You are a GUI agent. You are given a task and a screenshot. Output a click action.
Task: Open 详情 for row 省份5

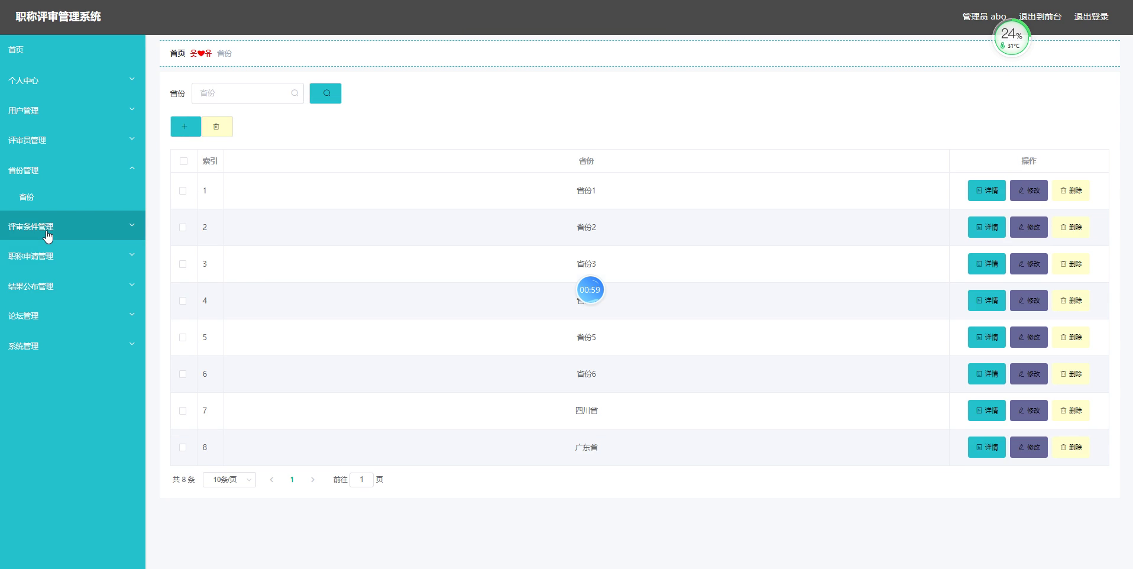pos(986,337)
